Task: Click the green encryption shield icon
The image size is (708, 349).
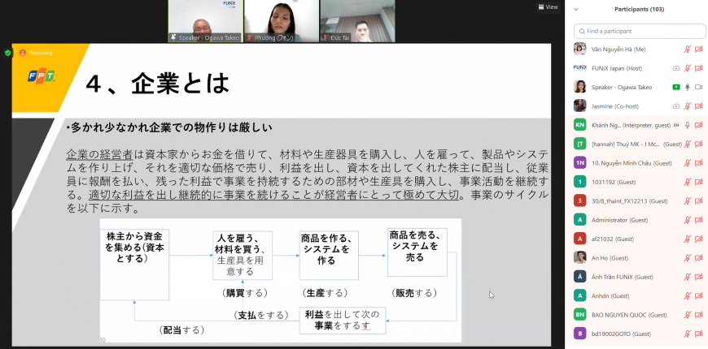Action: click(x=7, y=52)
